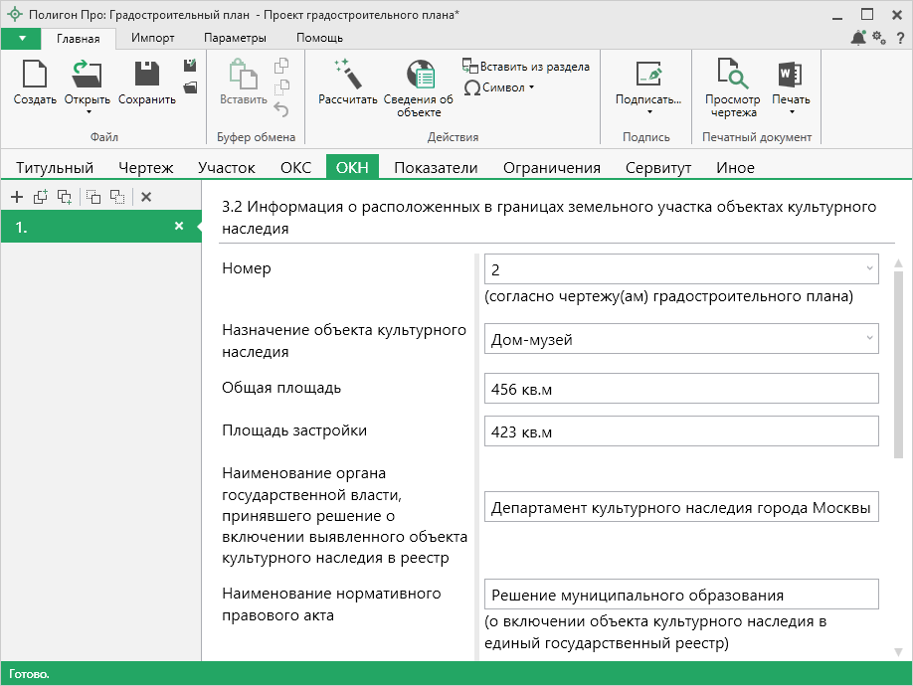Click the Подписать button
913x686 pixels.
click(647, 84)
